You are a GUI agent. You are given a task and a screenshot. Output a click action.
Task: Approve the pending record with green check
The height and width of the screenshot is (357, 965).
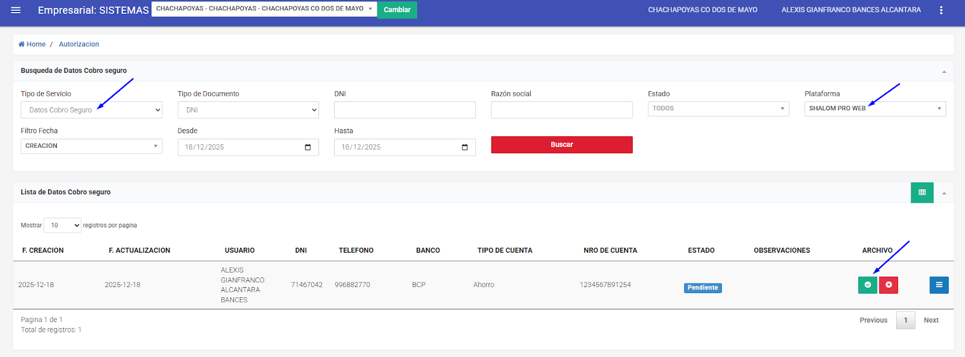pyautogui.click(x=867, y=285)
